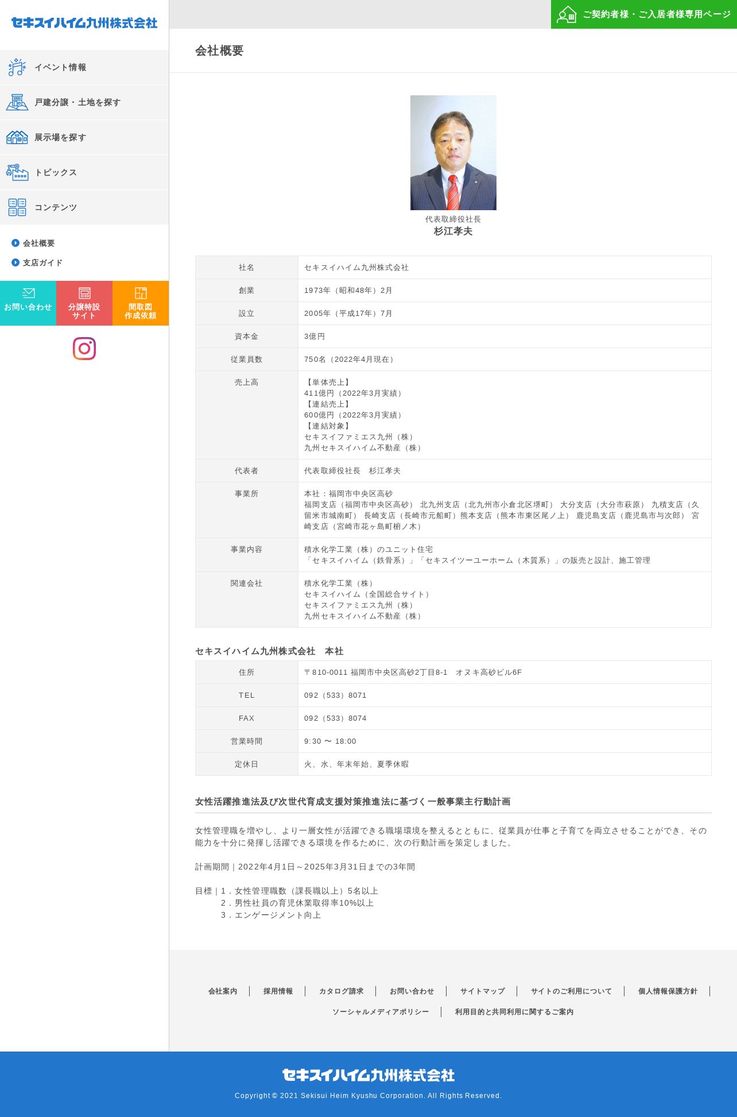Click the 戸建分譲・土地を探す building icon
This screenshot has height=1117, width=737.
click(17, 102)
